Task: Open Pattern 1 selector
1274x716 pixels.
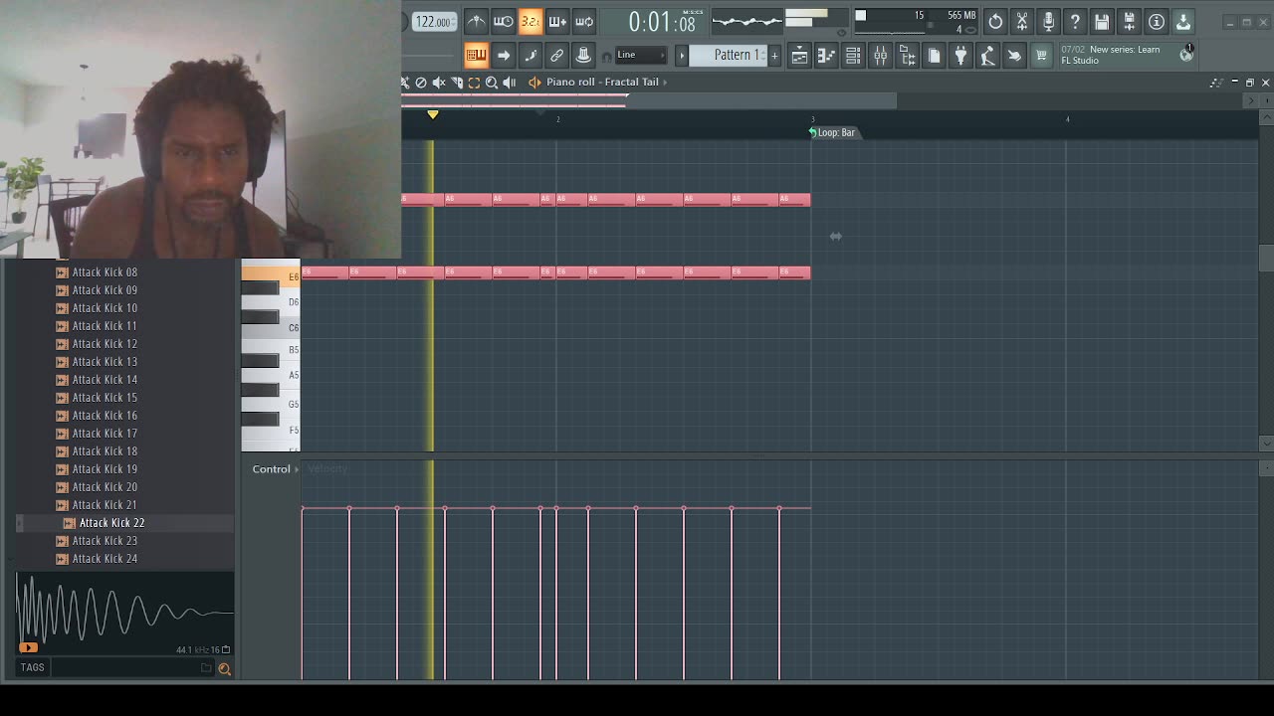Action: coord(738,55)
